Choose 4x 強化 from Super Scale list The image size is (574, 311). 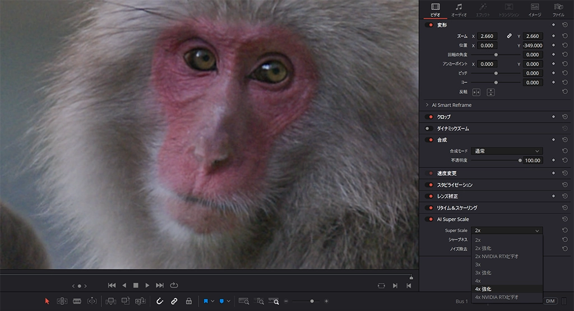(483, 289)
